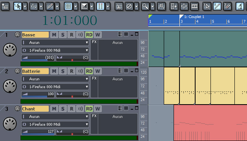Arm the Chant track for recording
Viewport: 247px width, 141px height.
pyautogui.click(x=71, y=109)
